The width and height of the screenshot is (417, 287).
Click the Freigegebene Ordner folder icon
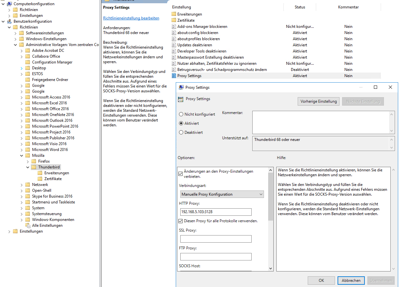pyautogui.click(x=28, y=80)
